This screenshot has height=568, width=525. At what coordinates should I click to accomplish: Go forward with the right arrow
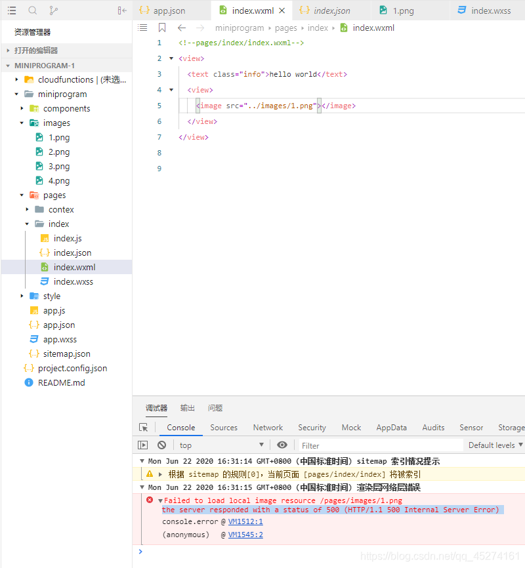[200, 28]
